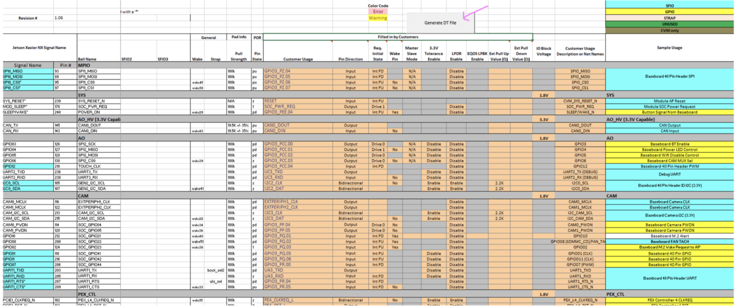The image size is (737, 308).
Task: Click the SYS_RESET* signal name cell
Action: coord(27,101)
